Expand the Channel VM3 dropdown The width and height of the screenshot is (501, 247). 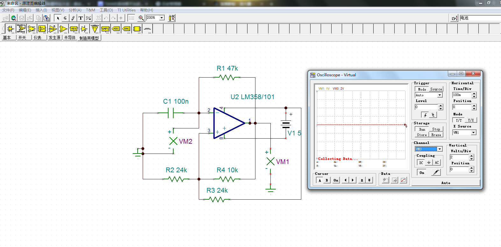click(x=440, y=149)
